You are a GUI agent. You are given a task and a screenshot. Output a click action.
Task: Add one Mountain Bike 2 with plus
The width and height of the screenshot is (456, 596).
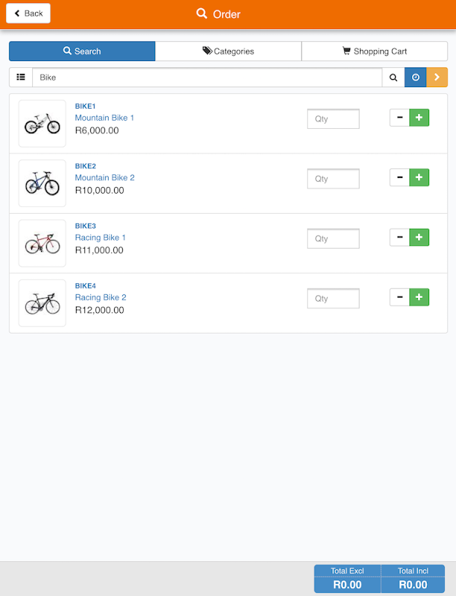(419, 177)
